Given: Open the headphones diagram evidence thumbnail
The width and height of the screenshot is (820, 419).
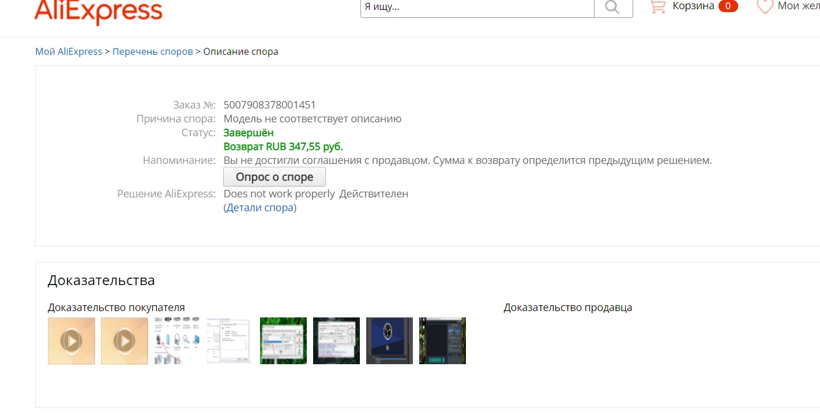Looking at the screenshot, I should (177, 341).
